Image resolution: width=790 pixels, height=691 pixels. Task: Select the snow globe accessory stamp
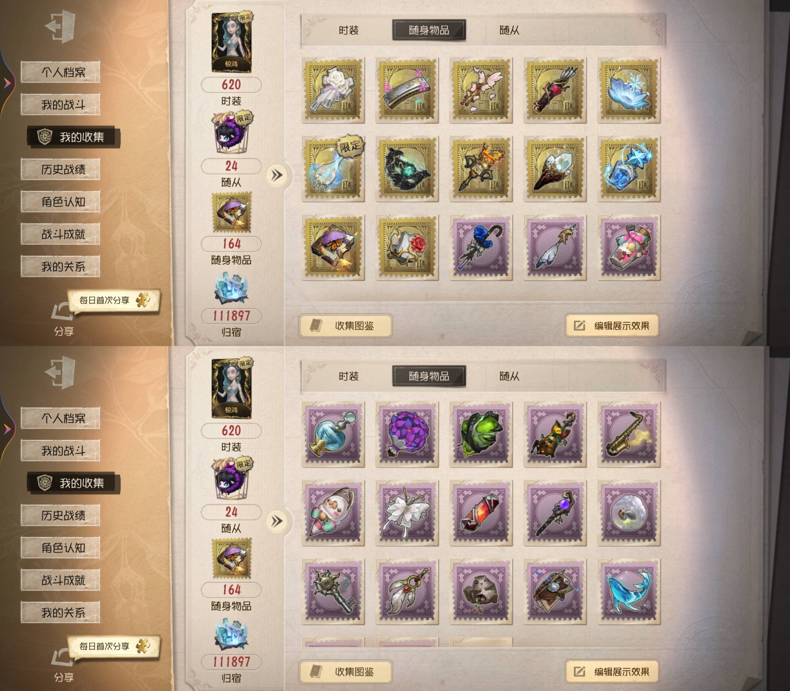coord(629,513)
